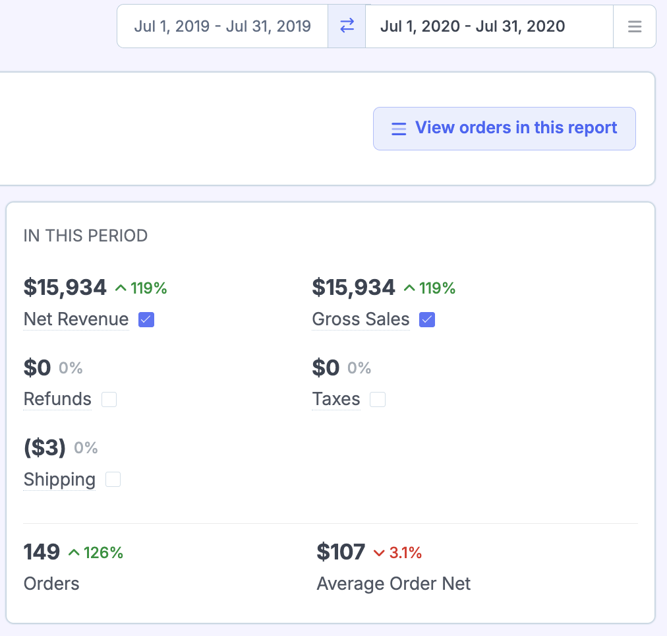Click the Net Revenue label

[x=76, y=320]
